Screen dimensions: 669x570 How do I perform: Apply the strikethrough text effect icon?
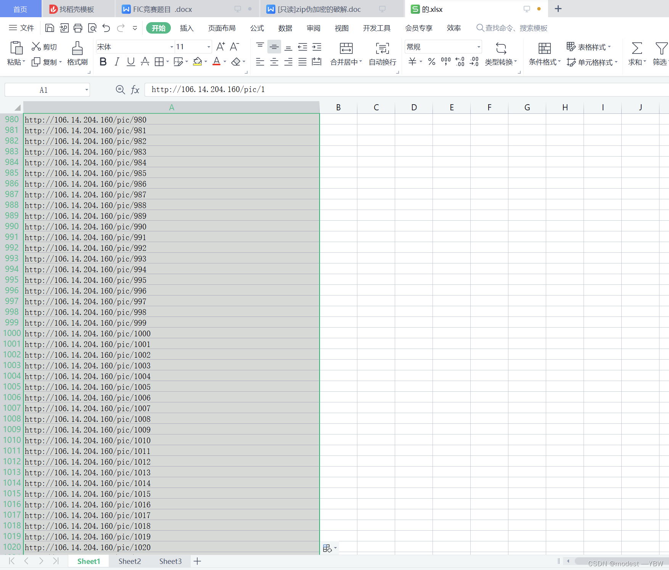145,61
